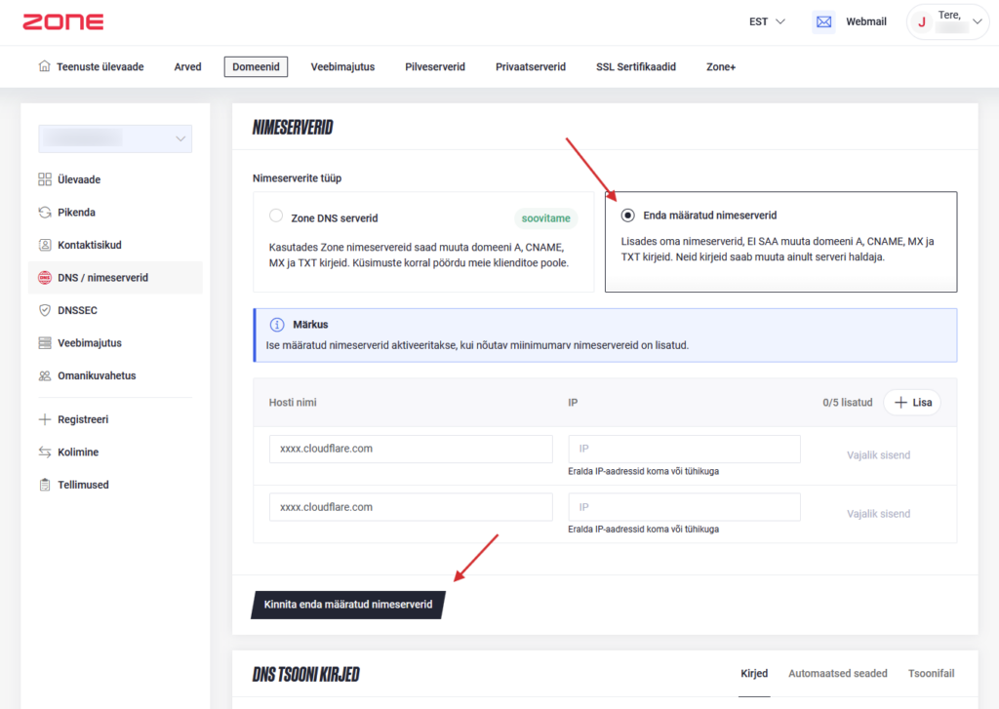Open the EST language dropdown
Screen dimensions: 999x709
pos(768,20)
